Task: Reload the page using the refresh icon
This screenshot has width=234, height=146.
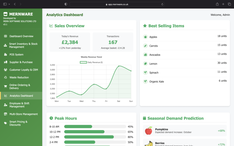Action: click(x=162, y=4)
